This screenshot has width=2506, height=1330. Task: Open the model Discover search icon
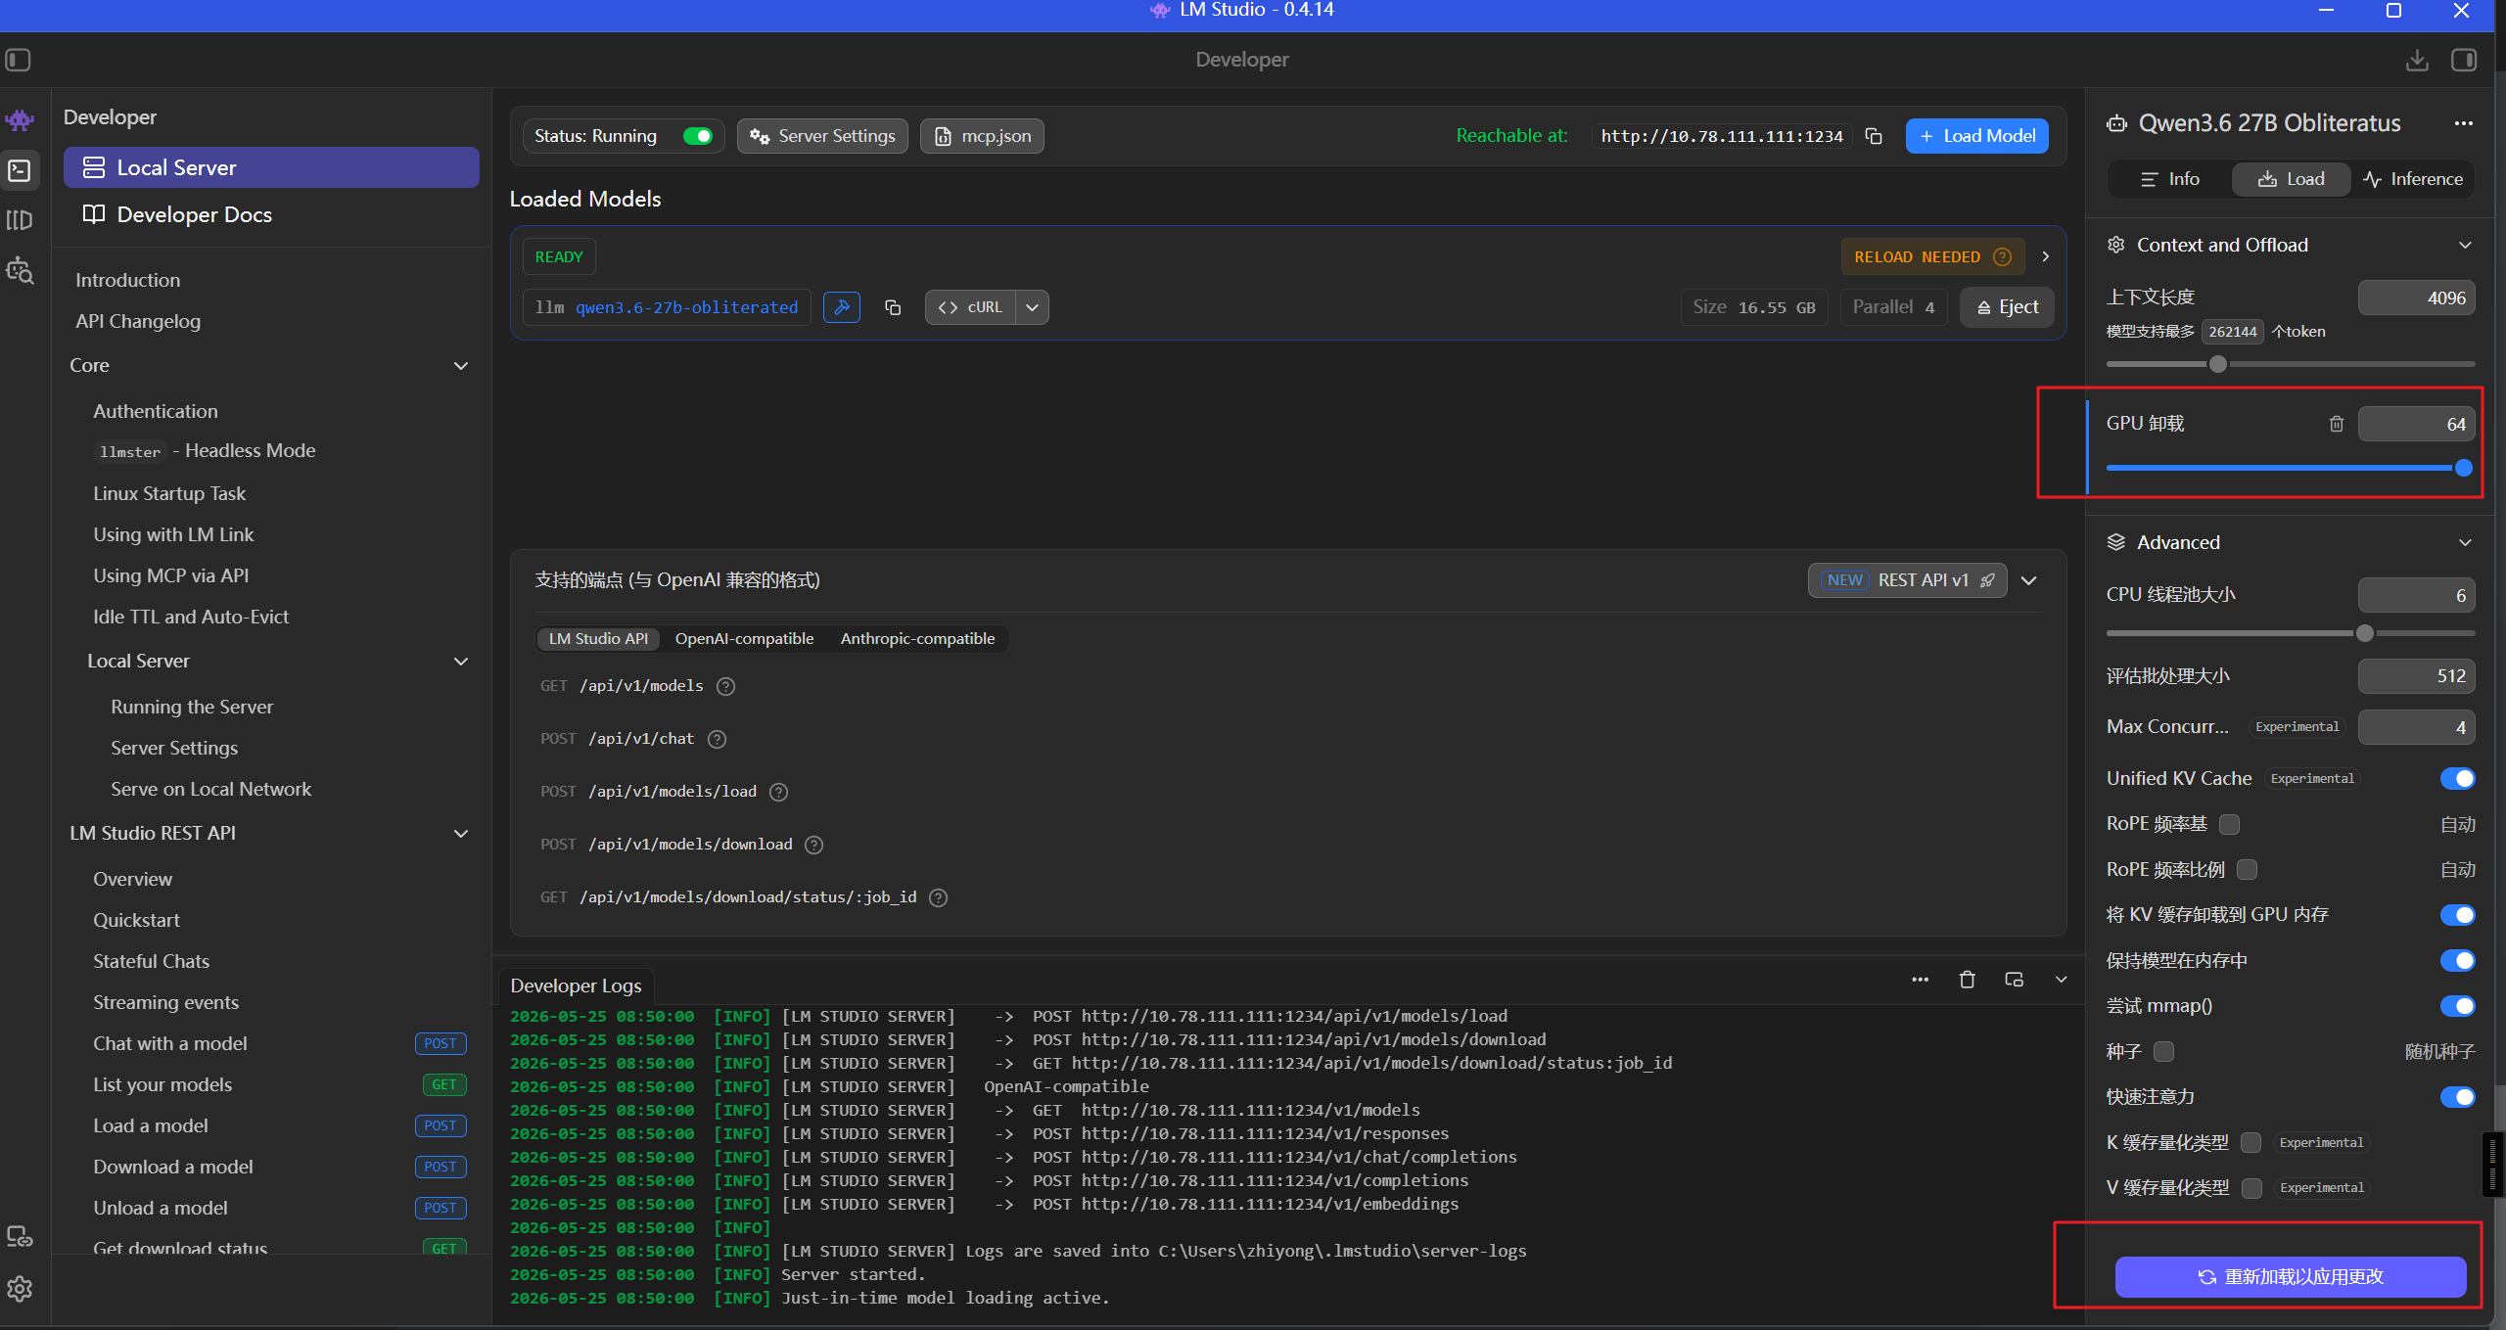tap(20, 271)
